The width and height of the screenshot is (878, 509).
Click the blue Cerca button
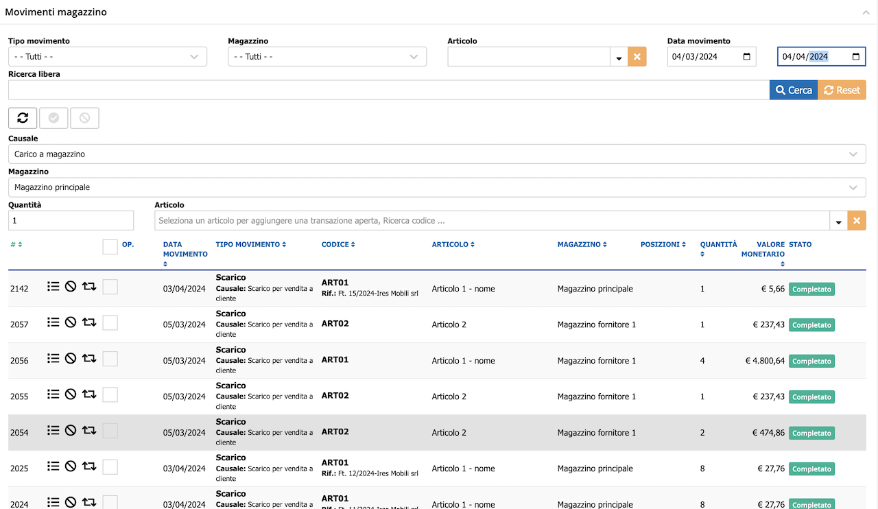[x=794, y=90]
